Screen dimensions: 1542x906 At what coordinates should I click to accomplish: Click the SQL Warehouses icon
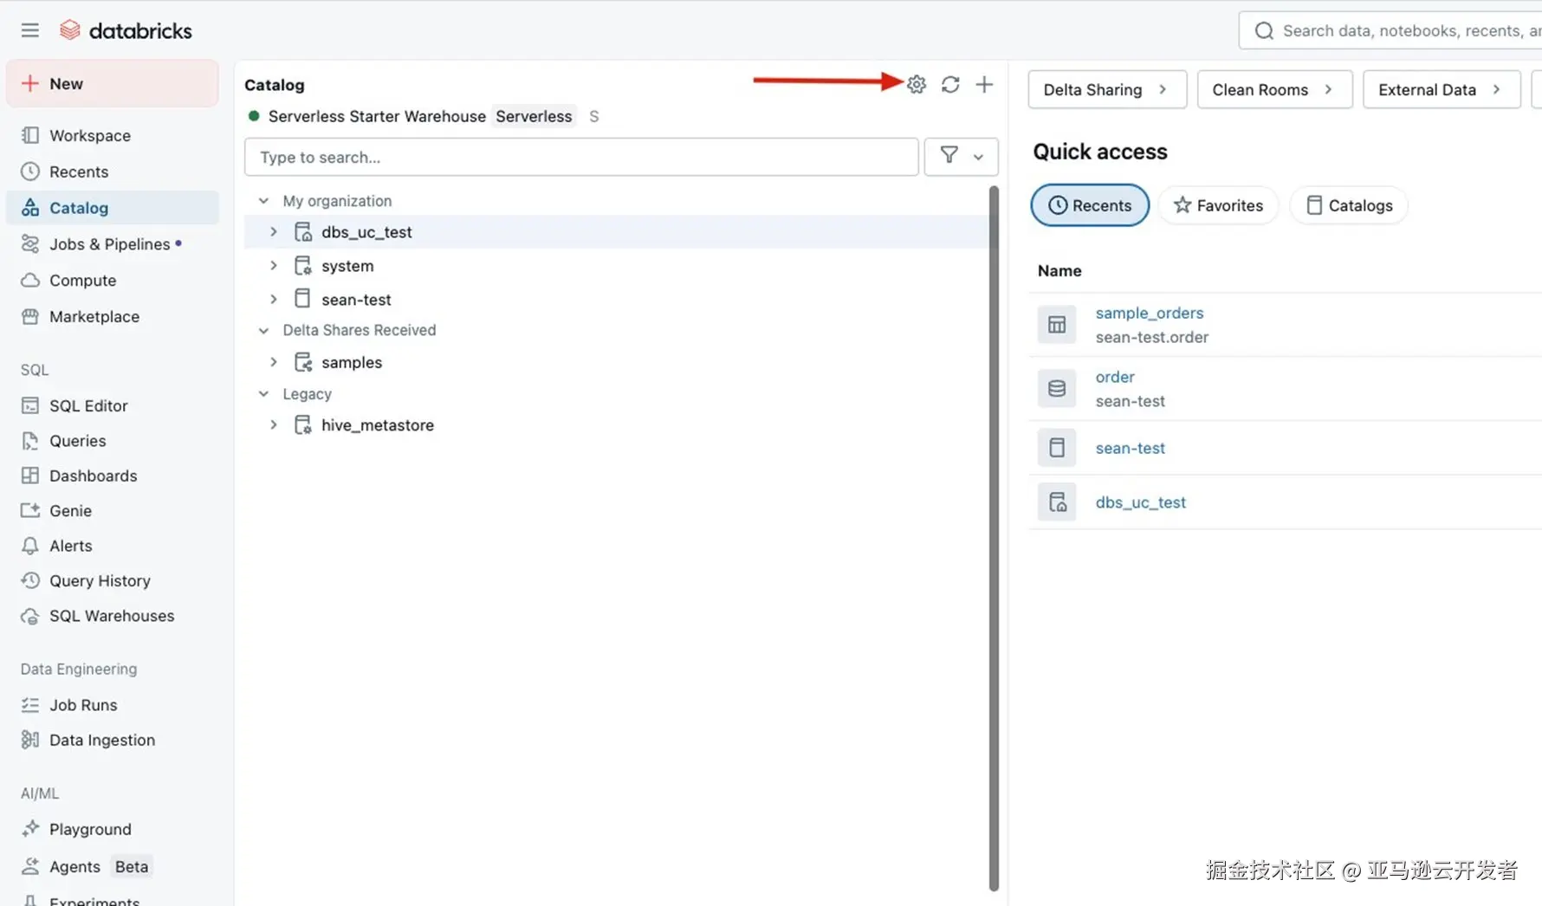[x=30, y=616]
